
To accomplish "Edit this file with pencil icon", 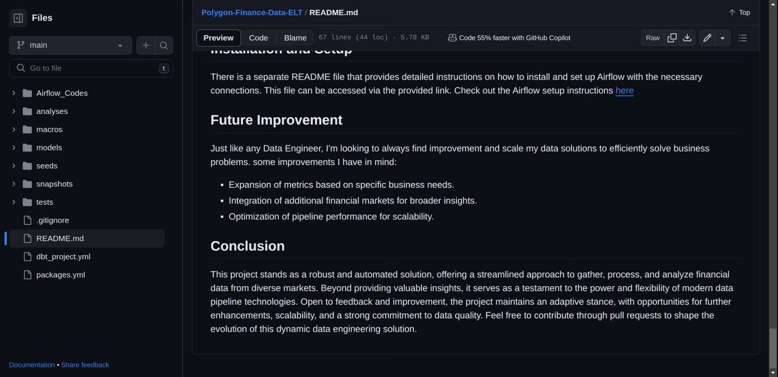I will [x=707, y=38].
